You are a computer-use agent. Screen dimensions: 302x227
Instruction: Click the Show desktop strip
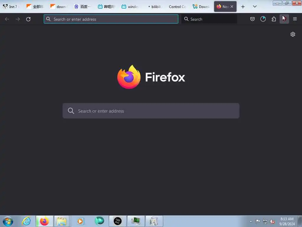click(300, 221)
